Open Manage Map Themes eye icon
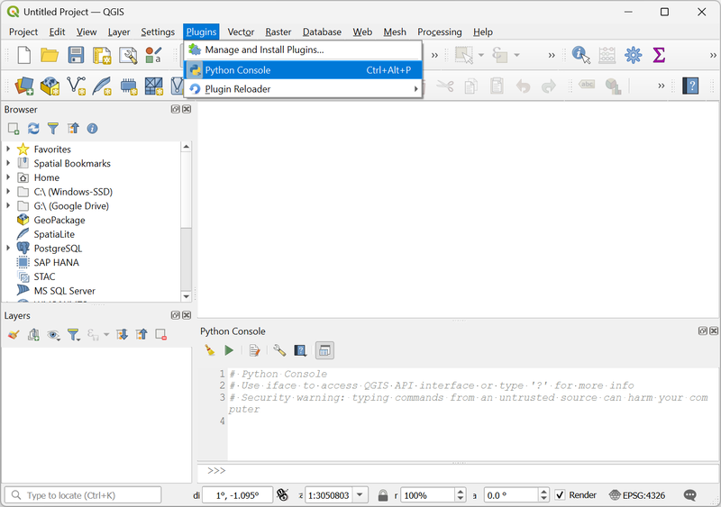Image resolution: width=721 pixels, height=507 pixels. click(53, 335)
